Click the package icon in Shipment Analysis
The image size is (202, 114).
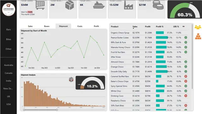pos(71,79)
